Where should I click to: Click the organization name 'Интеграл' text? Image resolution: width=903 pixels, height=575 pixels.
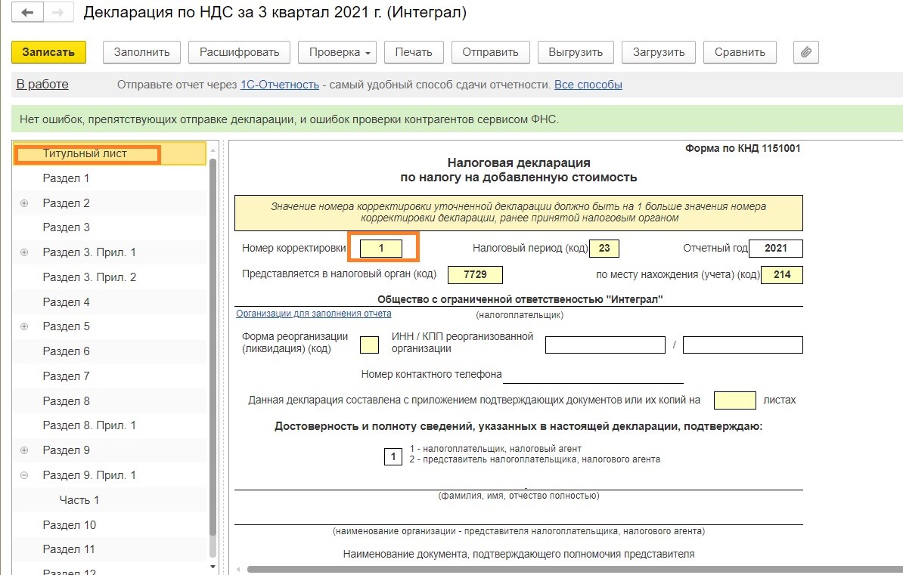click(520, 299)
